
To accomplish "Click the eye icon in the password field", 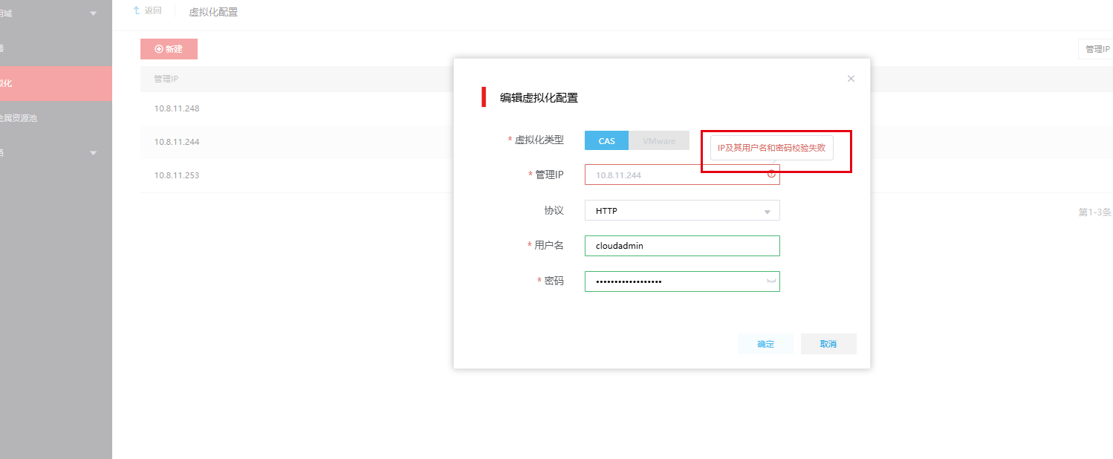I will click(x=771, y=281).
